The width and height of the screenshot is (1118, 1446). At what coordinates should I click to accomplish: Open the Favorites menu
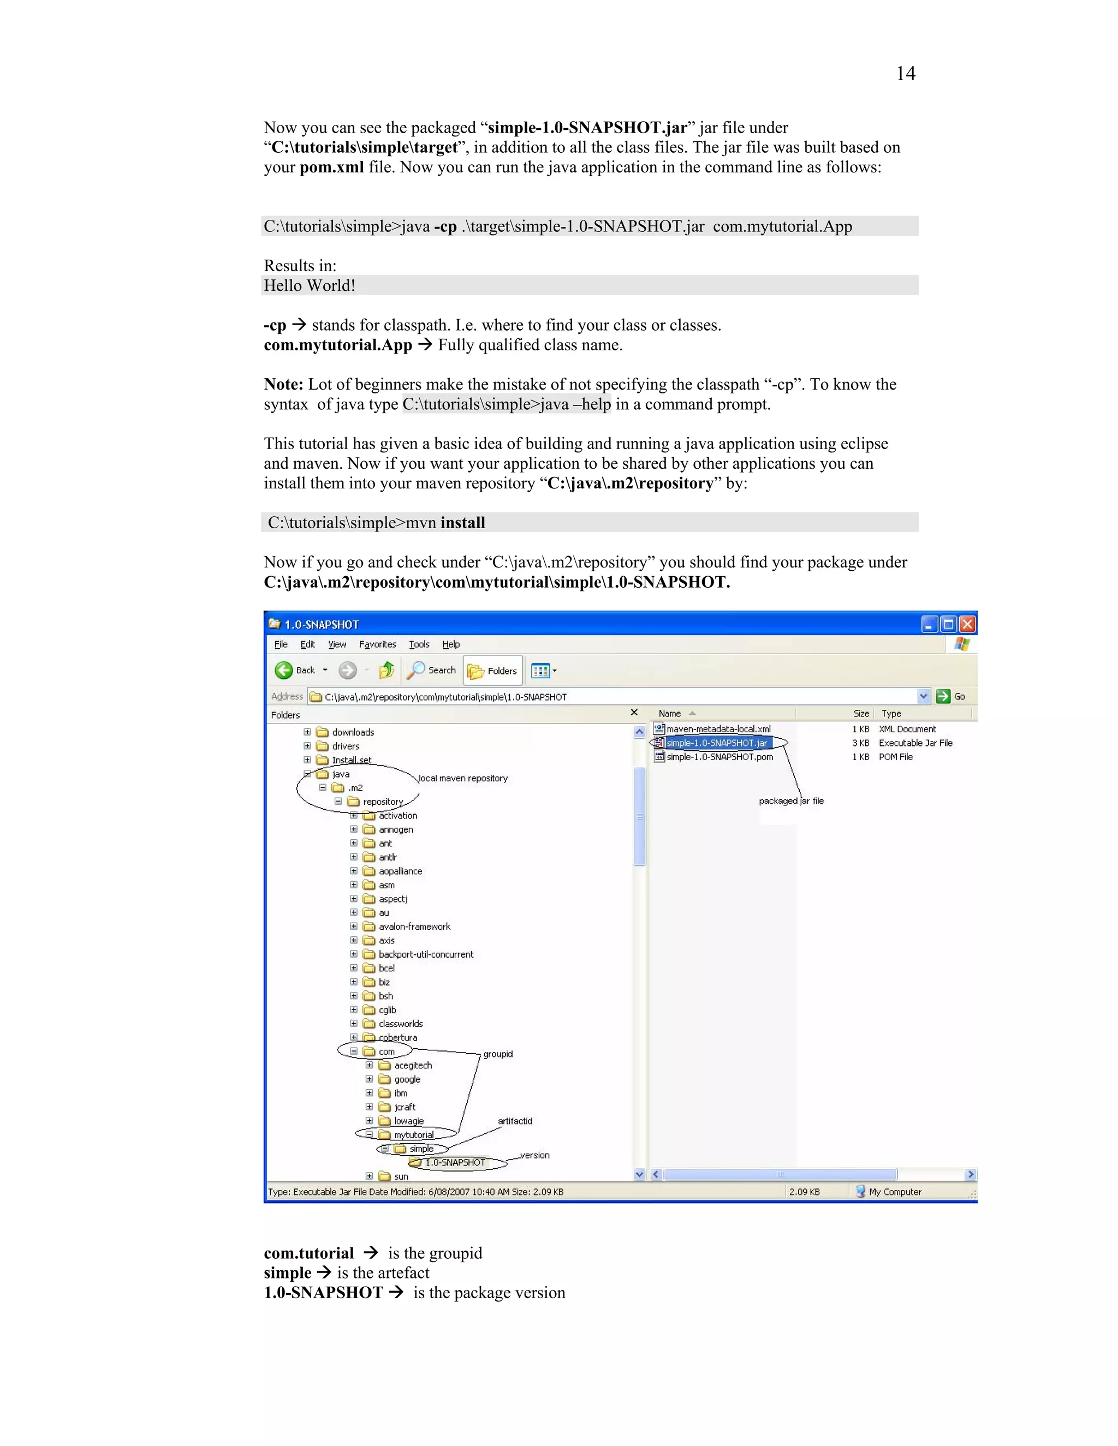coord(378,644)
